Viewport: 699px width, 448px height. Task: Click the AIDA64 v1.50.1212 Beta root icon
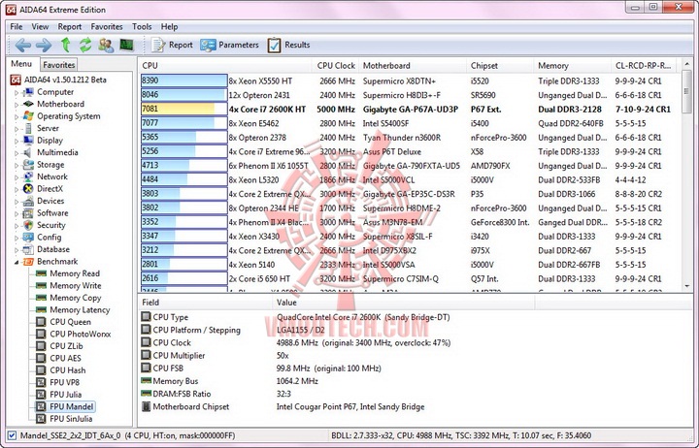pyautogui.click(x=16, y=80)
